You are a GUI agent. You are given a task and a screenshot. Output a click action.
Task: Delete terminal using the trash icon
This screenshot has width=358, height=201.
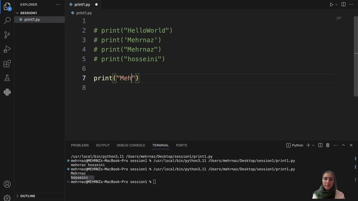[328, 145]
